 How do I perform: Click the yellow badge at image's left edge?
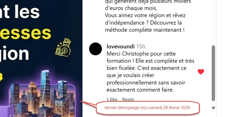1,77
